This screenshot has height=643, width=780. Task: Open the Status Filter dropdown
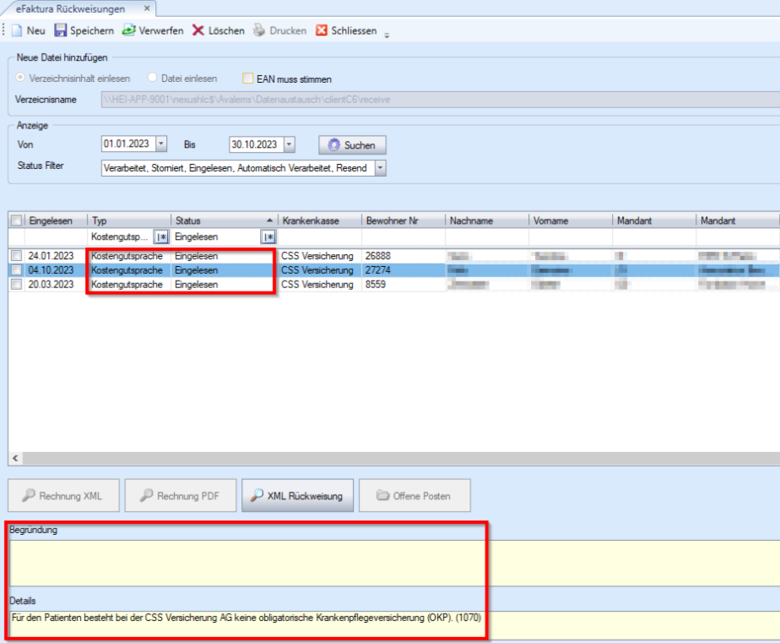click(381, 168)
